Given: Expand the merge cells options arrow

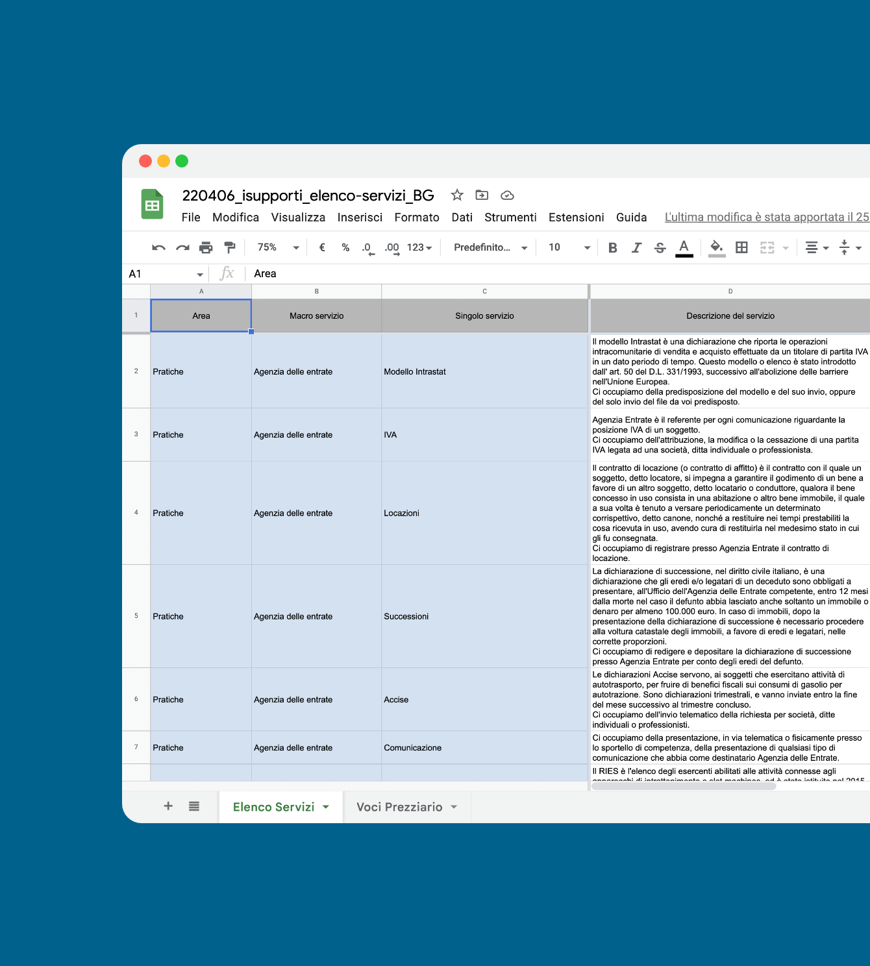Looking at the screenshot, I should click(x=786, y=248).
